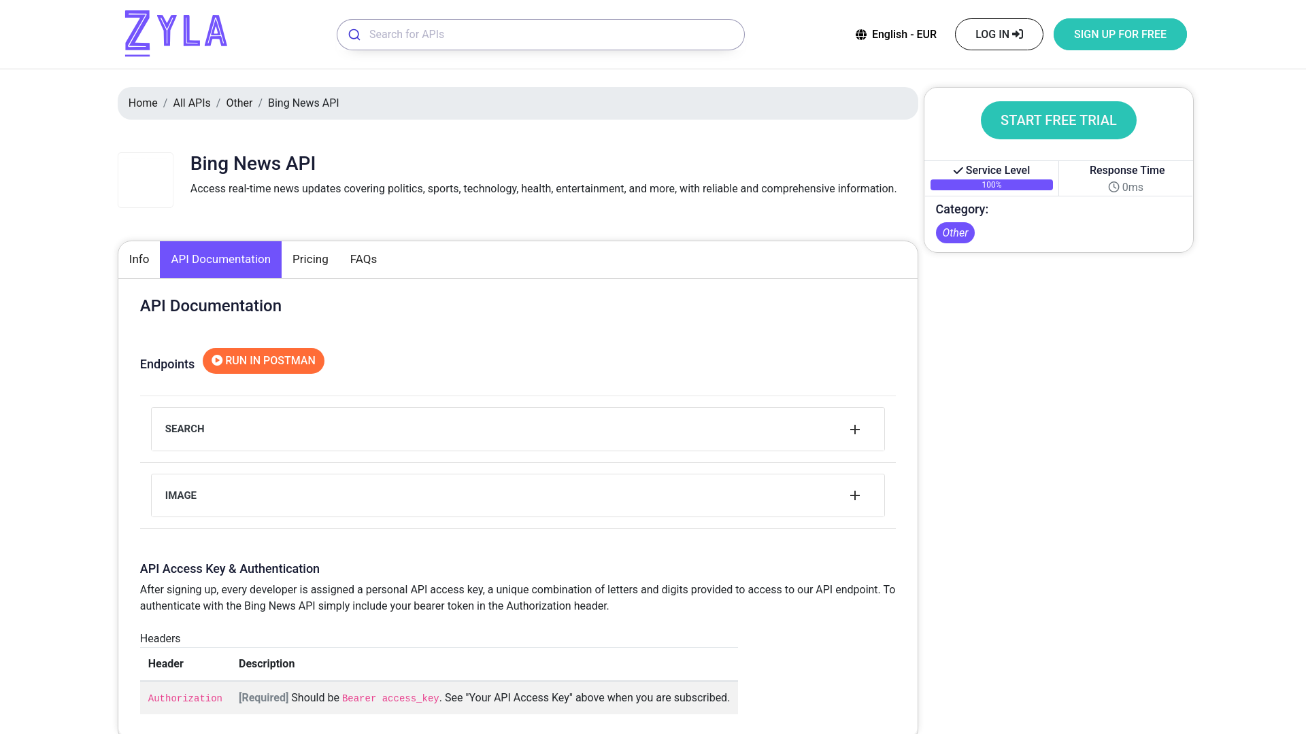Image resolution: width=1306 pixels, height=734 pixels.
Task: Click the plus icon on SEARCH endpoint
Action: click(x=854, y=430)
